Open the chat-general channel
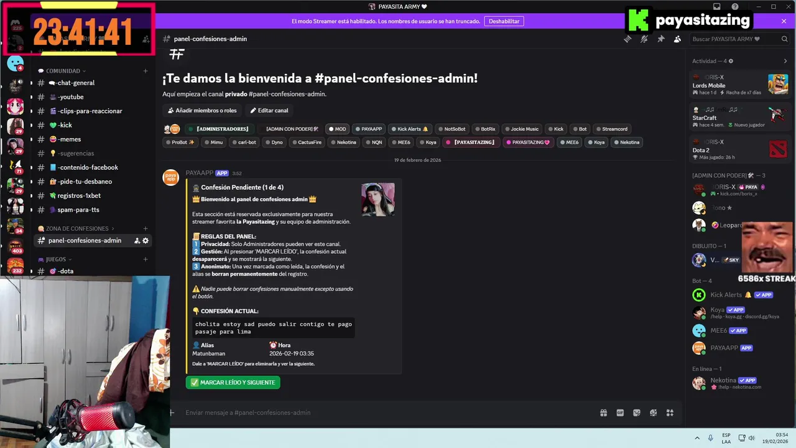This screenshot has width=796, height=448. tap(93, 83)
